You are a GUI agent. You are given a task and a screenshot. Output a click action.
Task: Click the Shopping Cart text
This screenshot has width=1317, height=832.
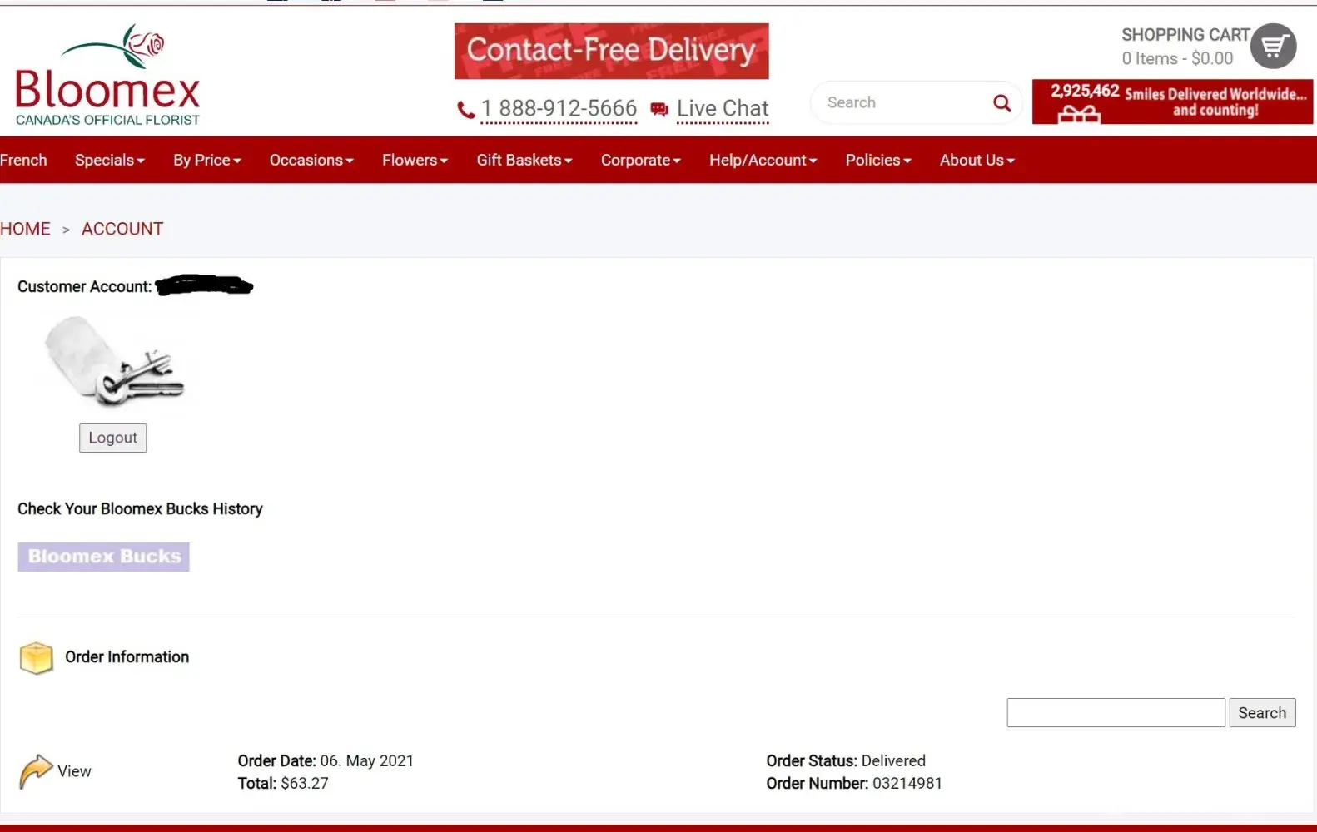[x=1185, y=35]
